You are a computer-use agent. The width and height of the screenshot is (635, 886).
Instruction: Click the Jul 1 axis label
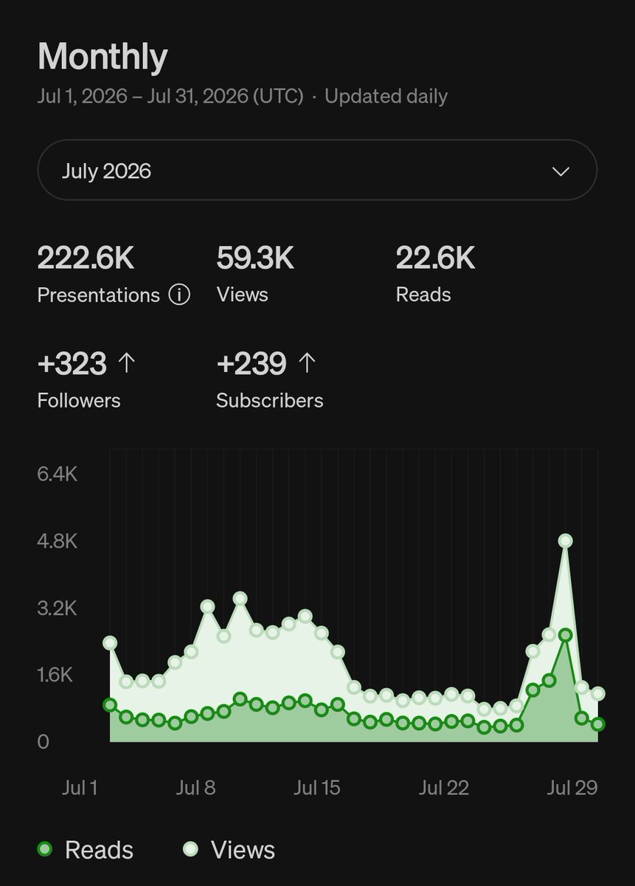pos(79,788)
